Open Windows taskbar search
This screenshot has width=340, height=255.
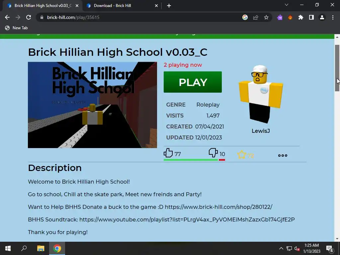tap(24, 248)
